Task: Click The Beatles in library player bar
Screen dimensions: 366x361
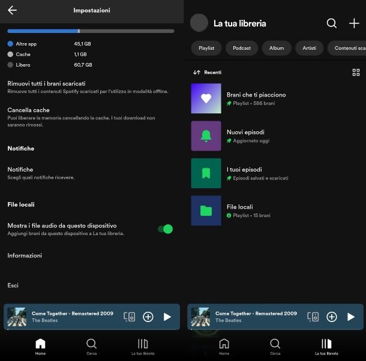Action: 229,320
